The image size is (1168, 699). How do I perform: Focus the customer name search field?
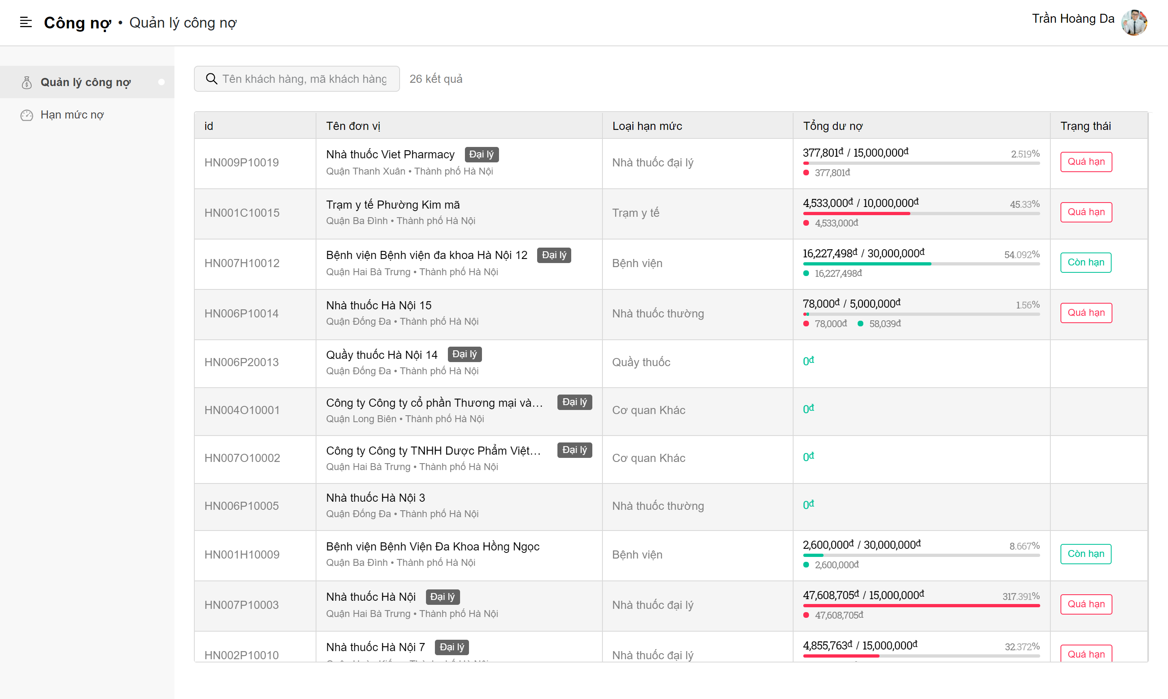pos(304,79)
